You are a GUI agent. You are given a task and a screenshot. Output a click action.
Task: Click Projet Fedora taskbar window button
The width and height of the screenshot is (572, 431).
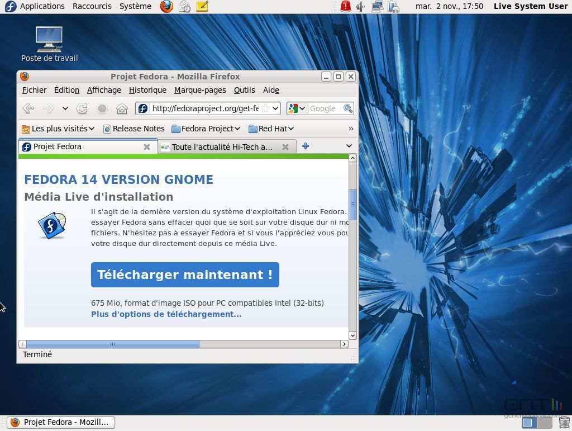[x=61, y=422]
